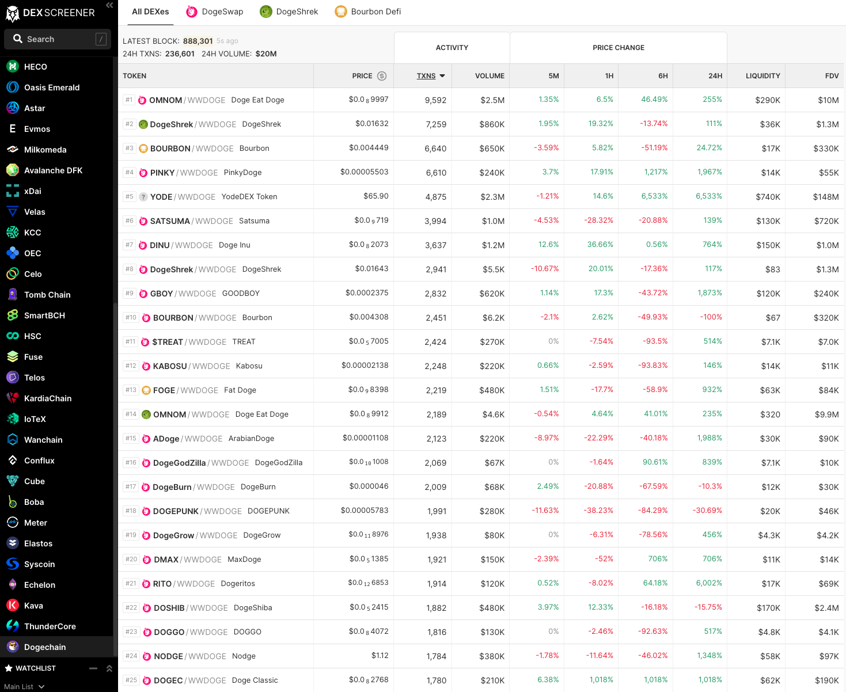Sort by TXNS column dropdown arrow
The image size is (846, 692).
pyautogui.click(x=442, y=76)
